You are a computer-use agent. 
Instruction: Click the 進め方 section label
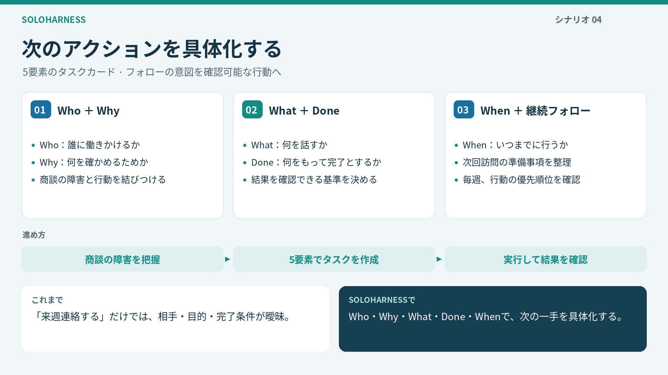[x=34, y=235]
